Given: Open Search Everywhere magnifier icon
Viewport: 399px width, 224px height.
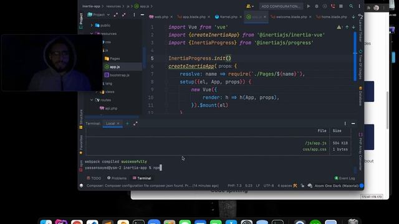Looking at the screenshot, I should [351, 6].
